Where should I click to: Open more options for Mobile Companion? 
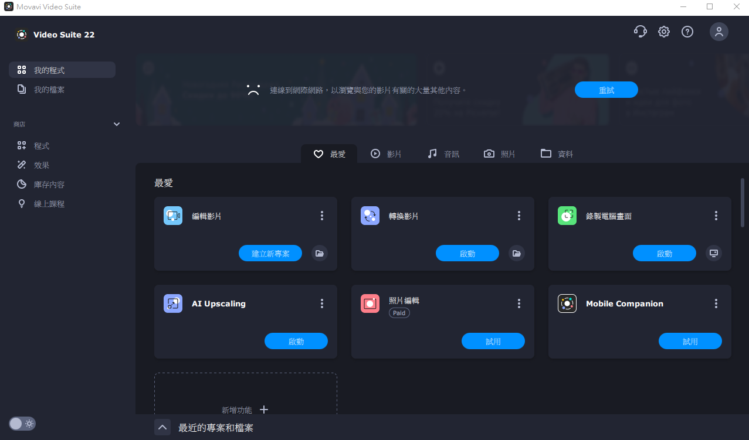pos(716,303)
